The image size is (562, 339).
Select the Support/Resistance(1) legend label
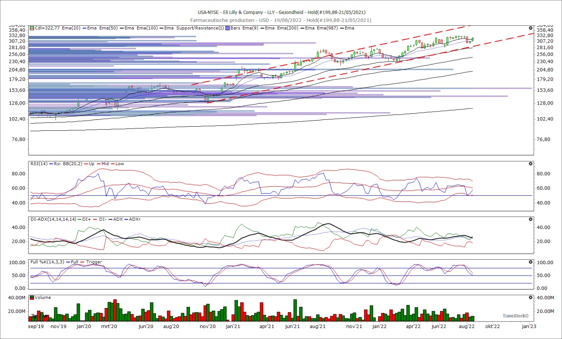tap(200, 28)
